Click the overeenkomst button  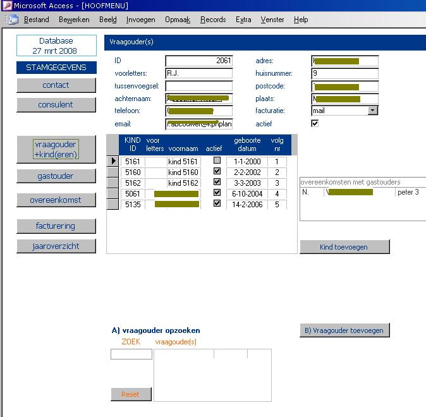56,200
